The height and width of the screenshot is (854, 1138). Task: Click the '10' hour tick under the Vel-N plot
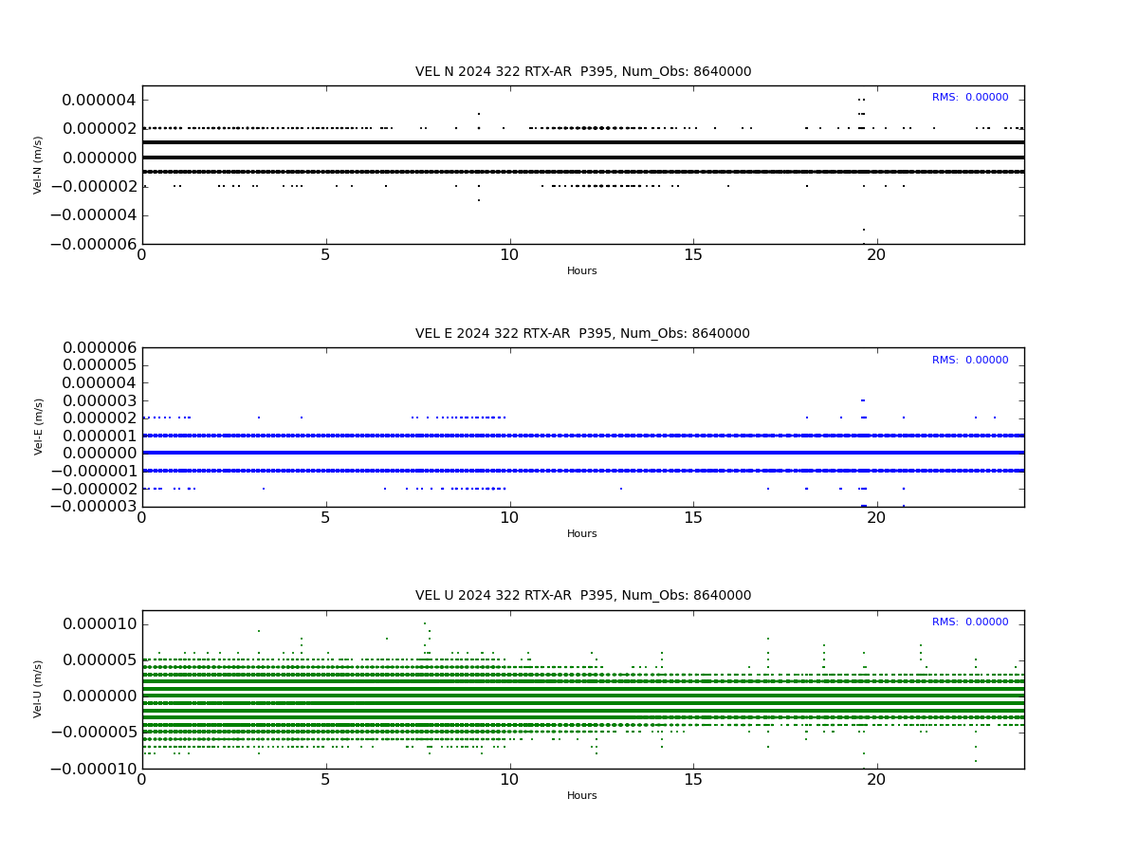(x=509, y=255)
